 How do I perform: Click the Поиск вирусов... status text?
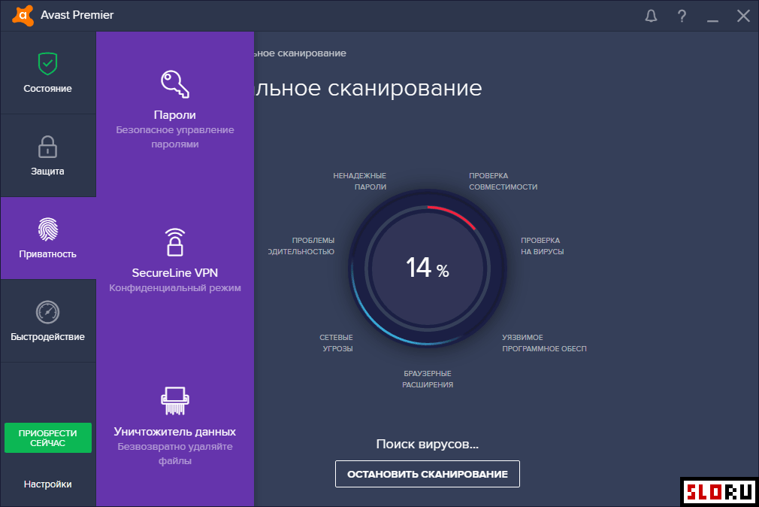coord(428,444)
